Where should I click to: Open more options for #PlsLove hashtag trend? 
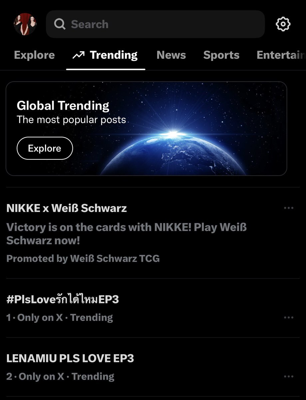[288, 318]
